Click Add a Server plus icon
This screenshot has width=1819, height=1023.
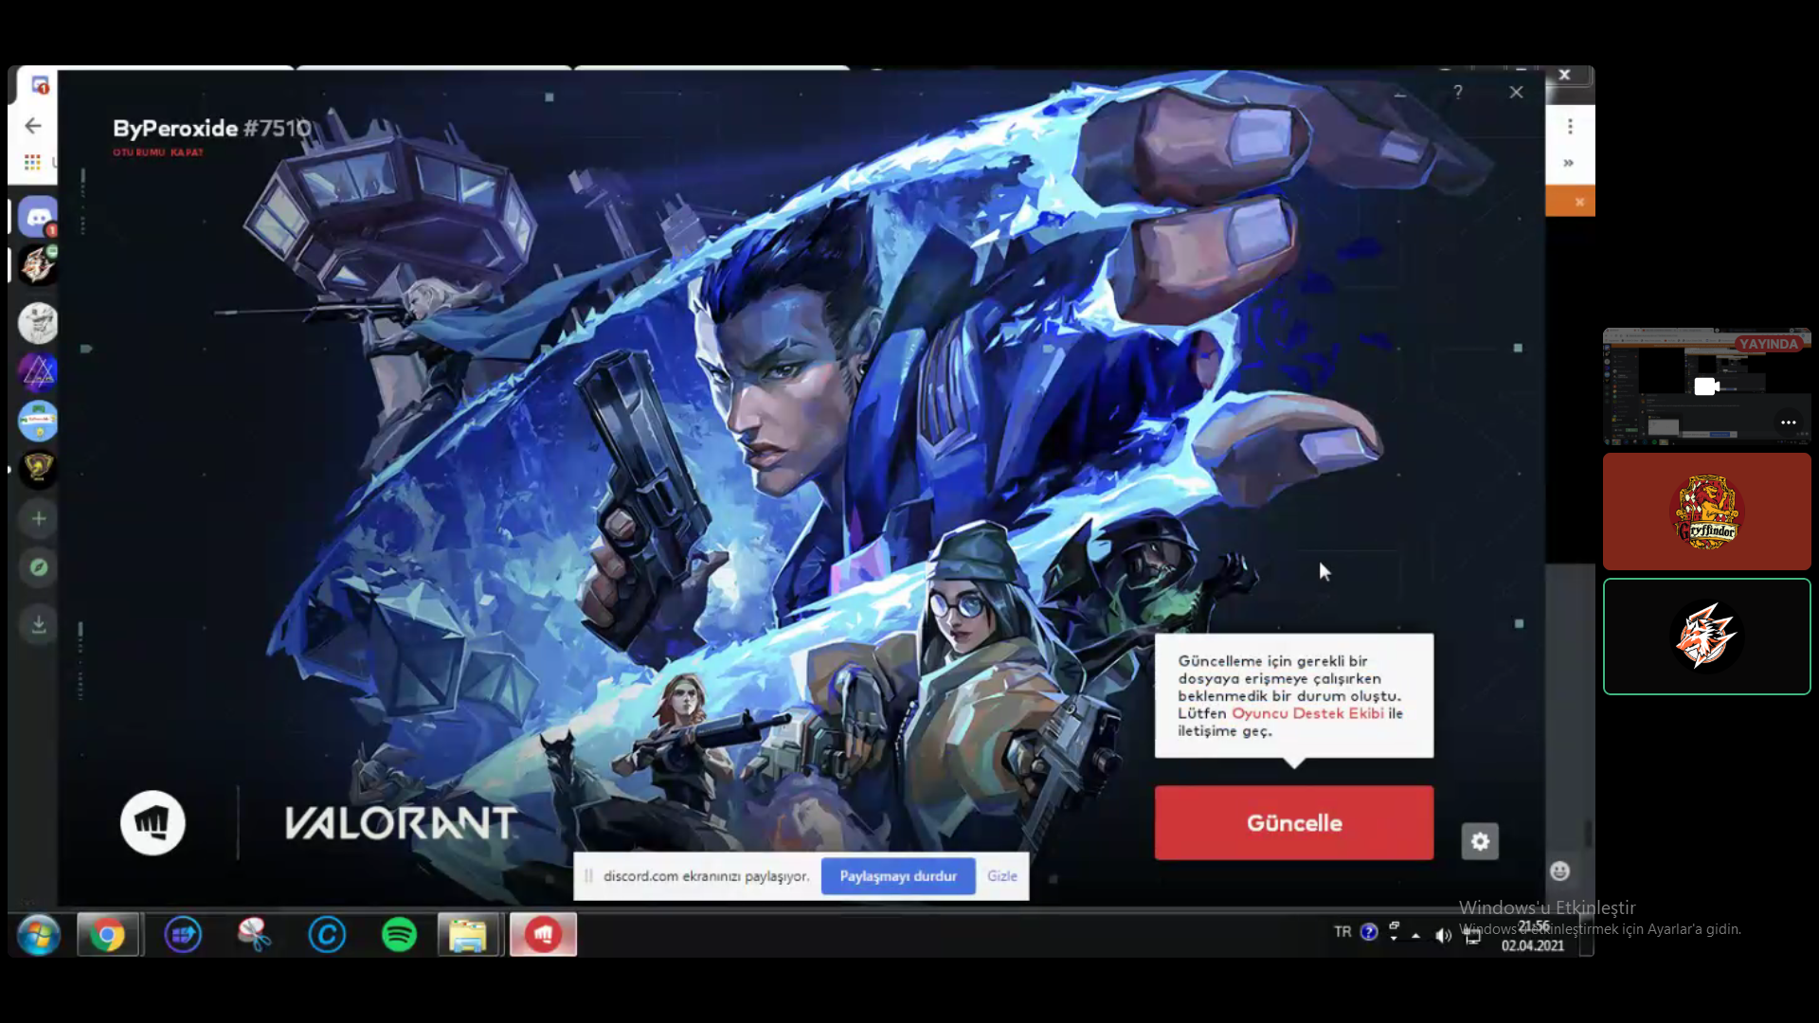pyautogui.click(x=39, y=518)
